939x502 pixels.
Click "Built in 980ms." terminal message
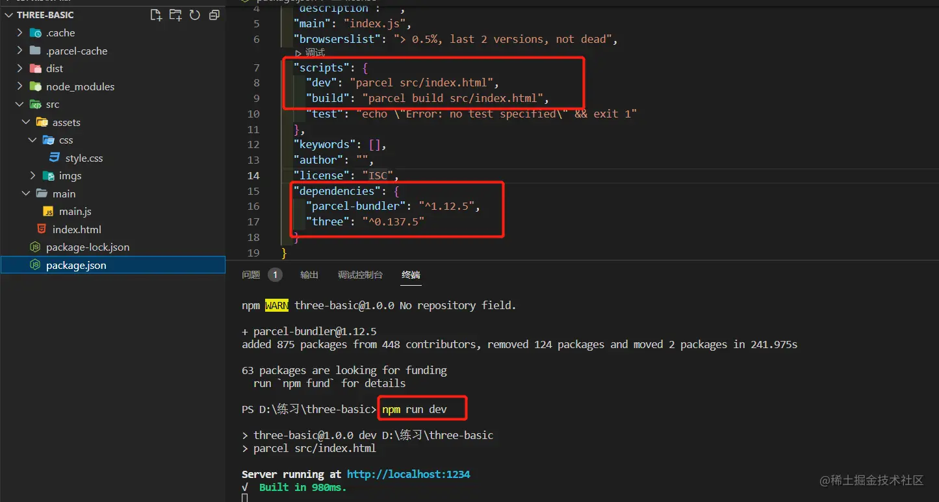(303, 487)
